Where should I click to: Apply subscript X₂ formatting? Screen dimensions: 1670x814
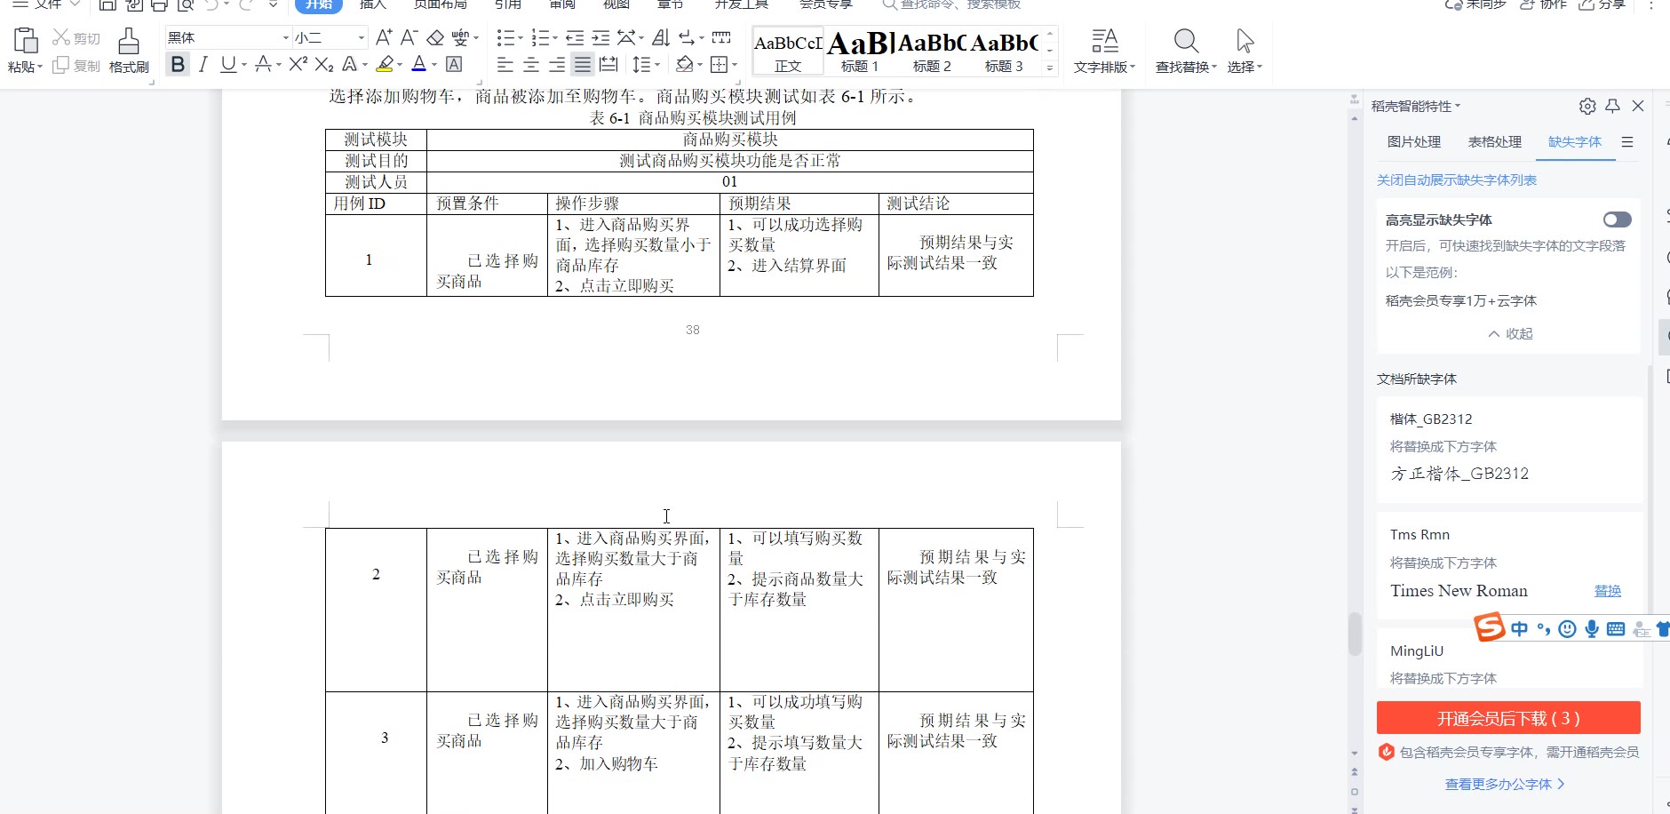324,64
